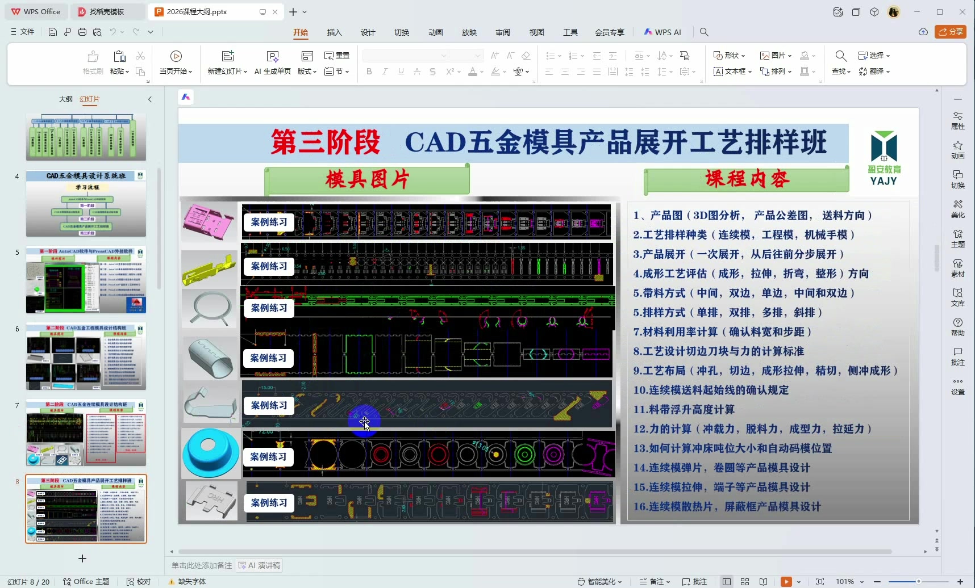
Task: Select slide 5 thumbnail in left panel
Action: [x=85, y=279]
